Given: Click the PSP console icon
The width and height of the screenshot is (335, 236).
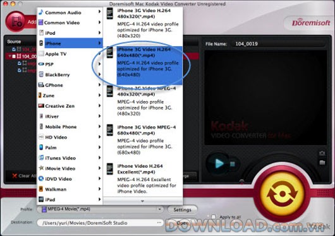Looking at the screenshot, I should point(41,64).
